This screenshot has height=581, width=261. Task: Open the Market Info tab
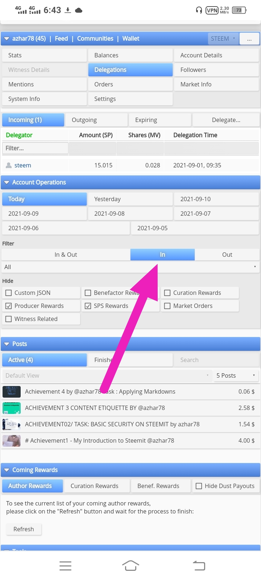click(216, 84)
